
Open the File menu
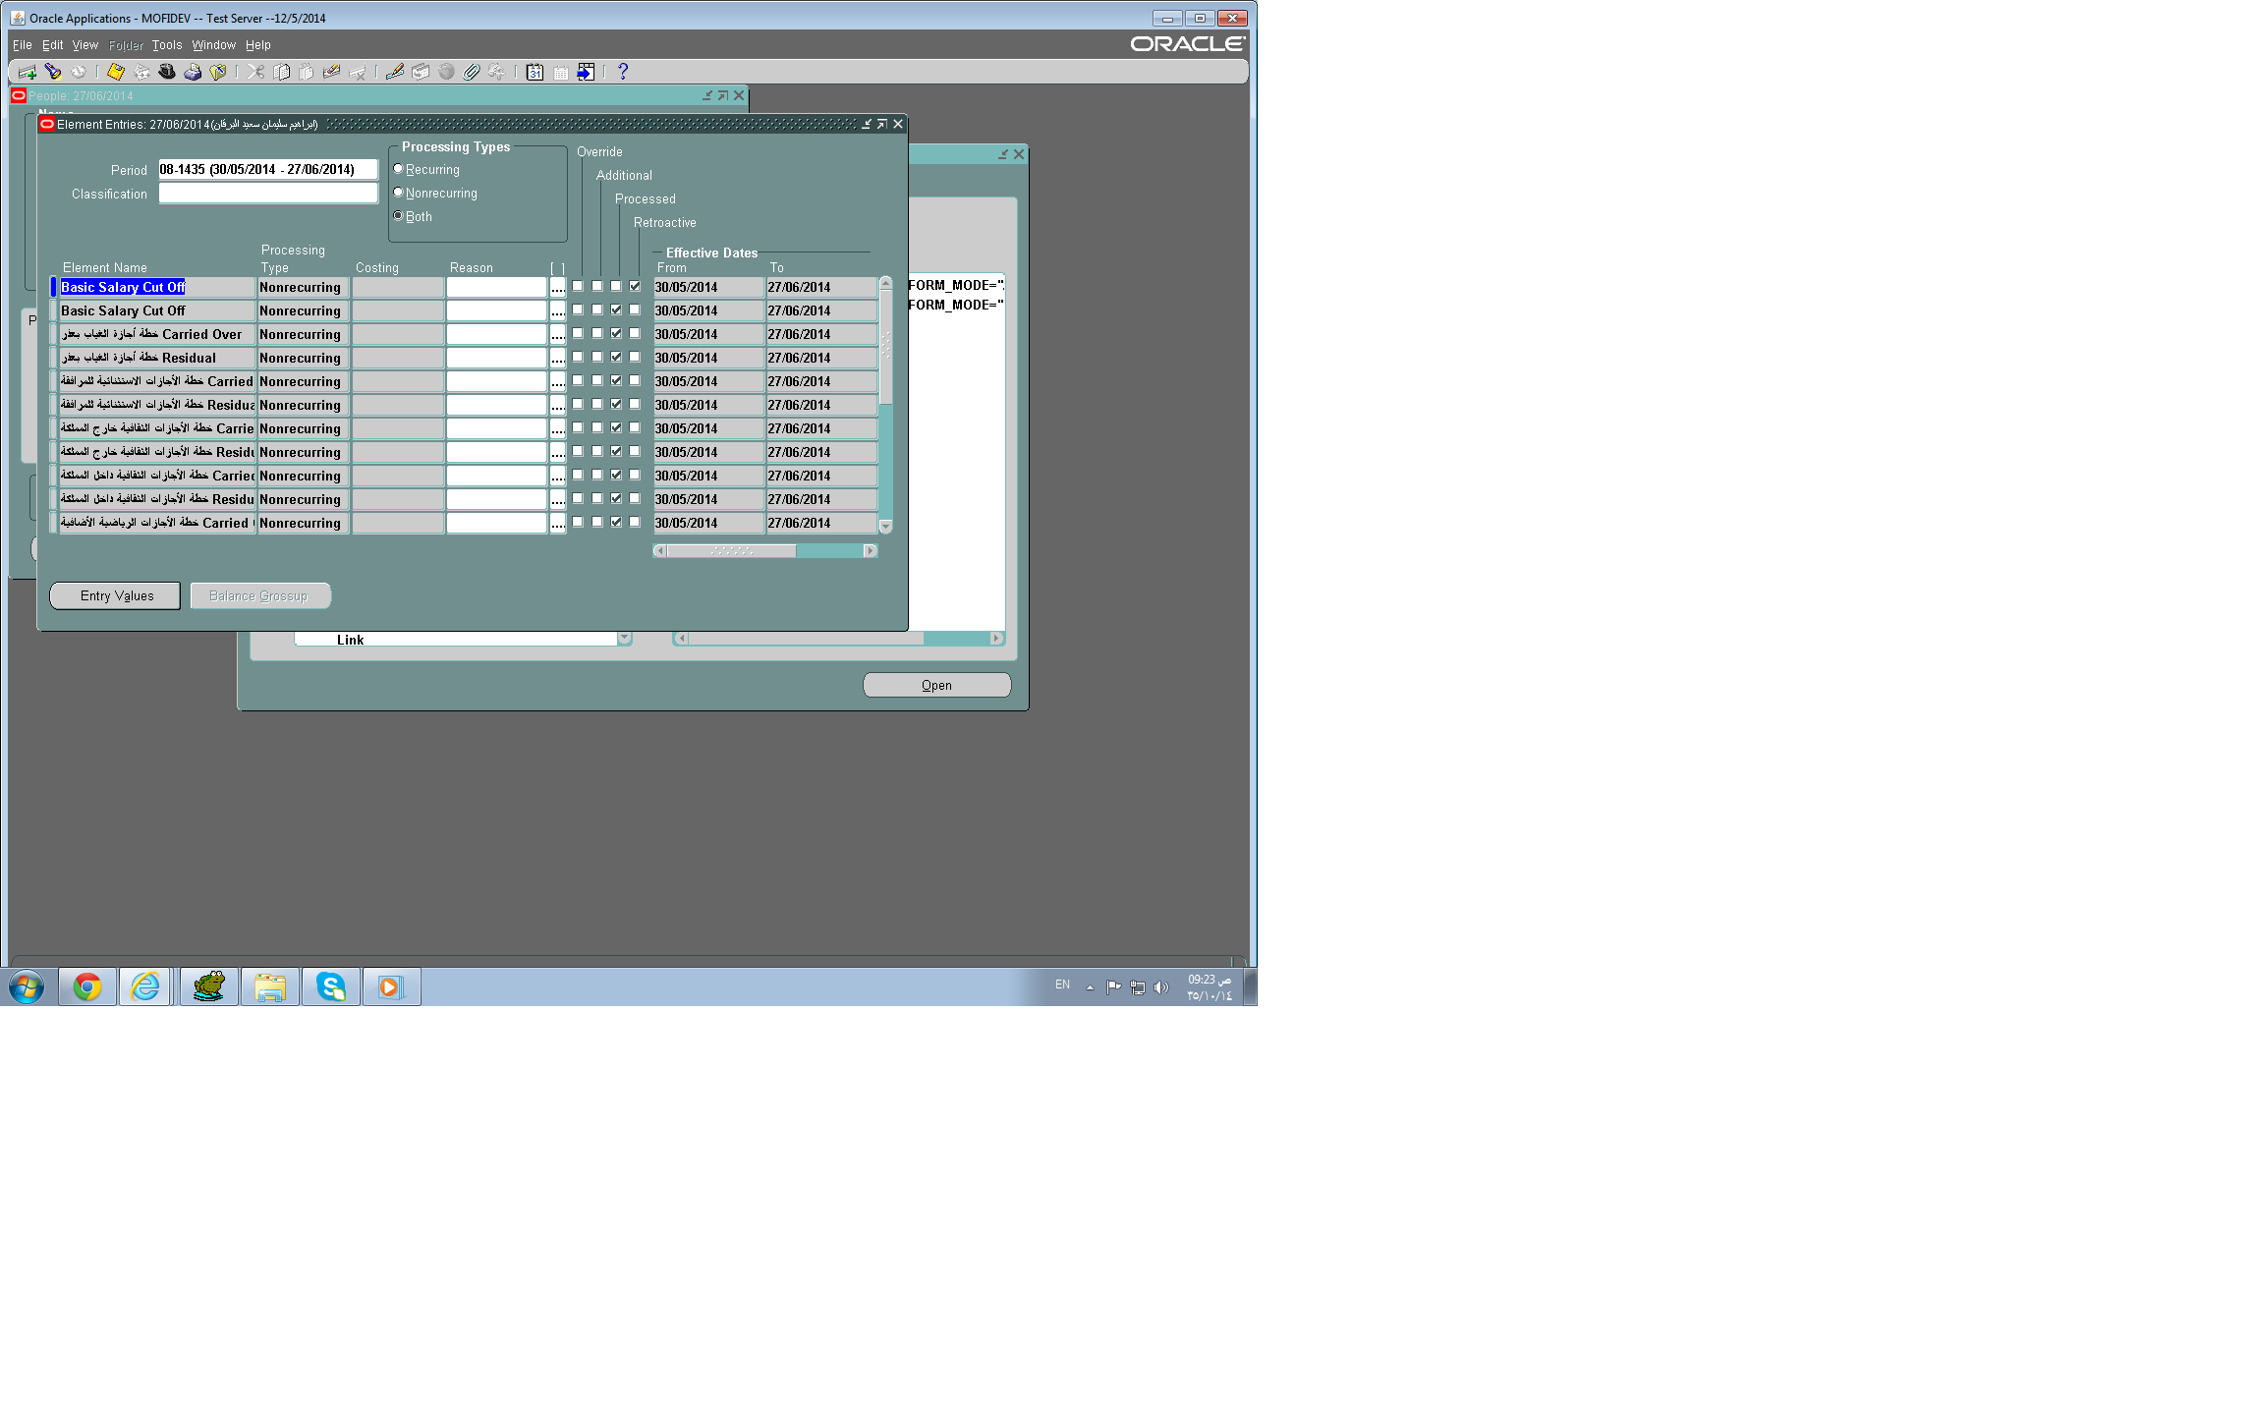pos(22,45)
